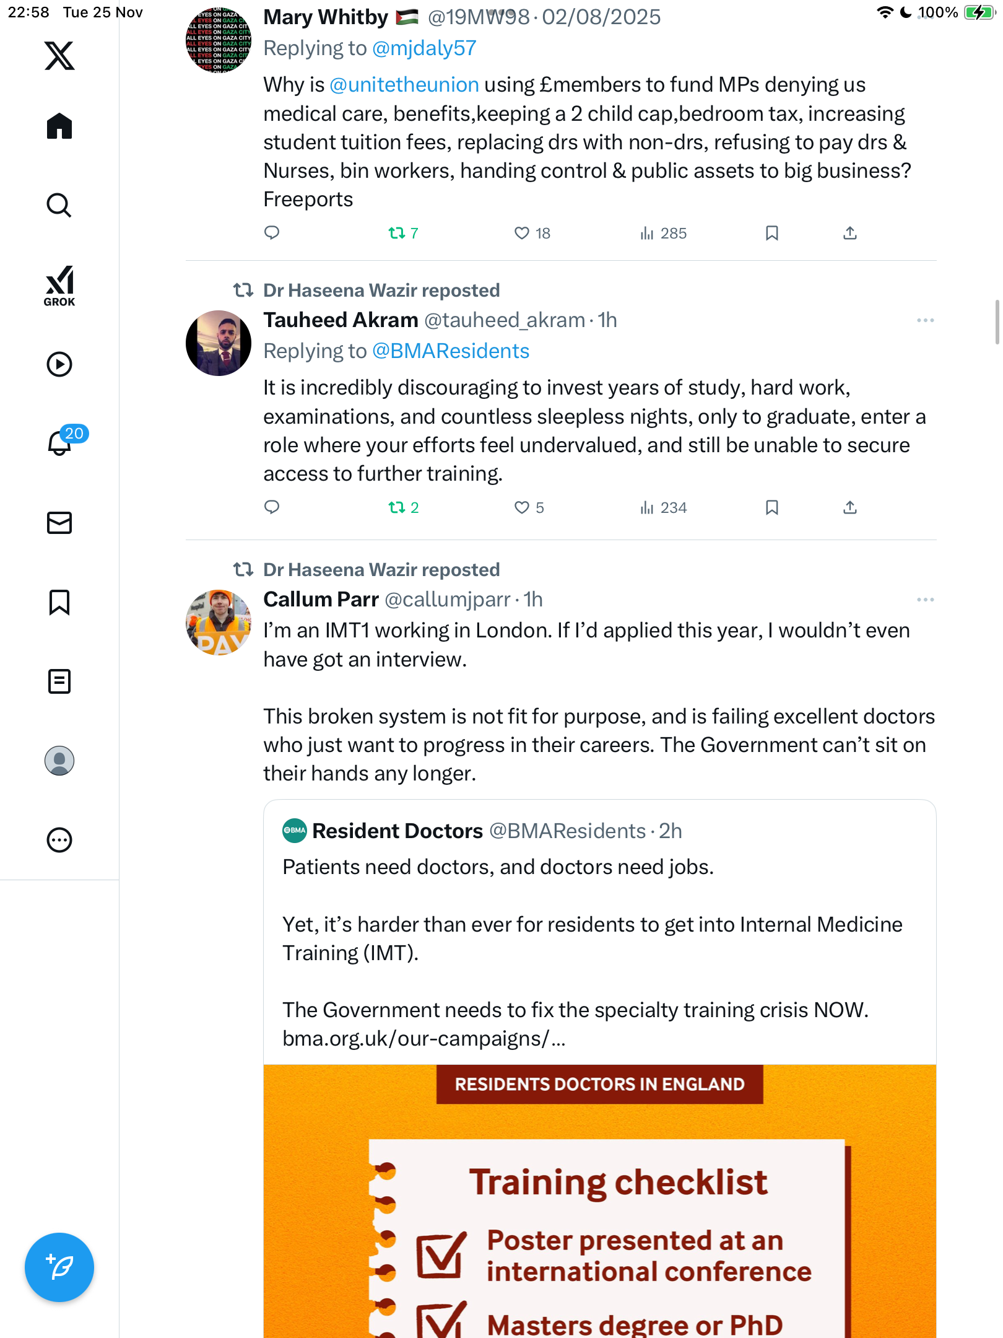This screenshot has height=1338, width=1003.
Task: Go to the Home tab
Action: [59, 126]
